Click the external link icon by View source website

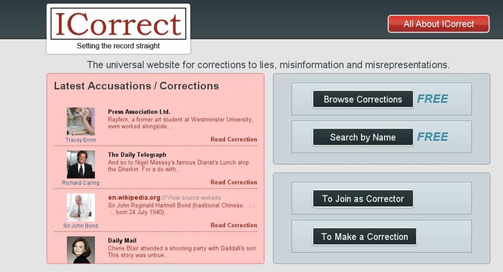coord(164,198)
